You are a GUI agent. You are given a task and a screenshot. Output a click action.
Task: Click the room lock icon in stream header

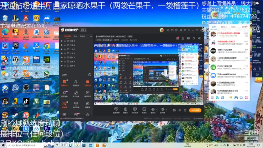(x=183, y=38)
